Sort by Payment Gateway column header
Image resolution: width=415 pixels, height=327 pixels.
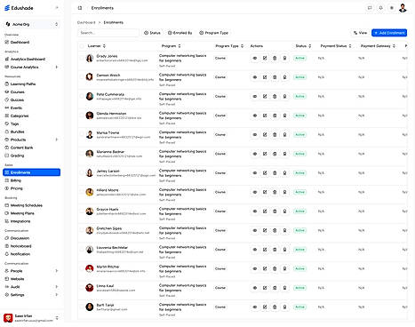[378, 46]
